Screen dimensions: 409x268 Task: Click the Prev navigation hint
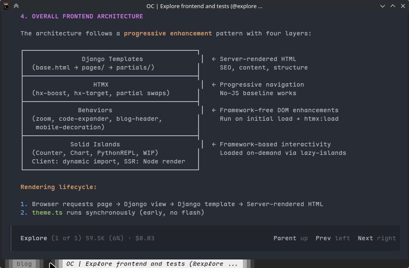tap(333, 238)
